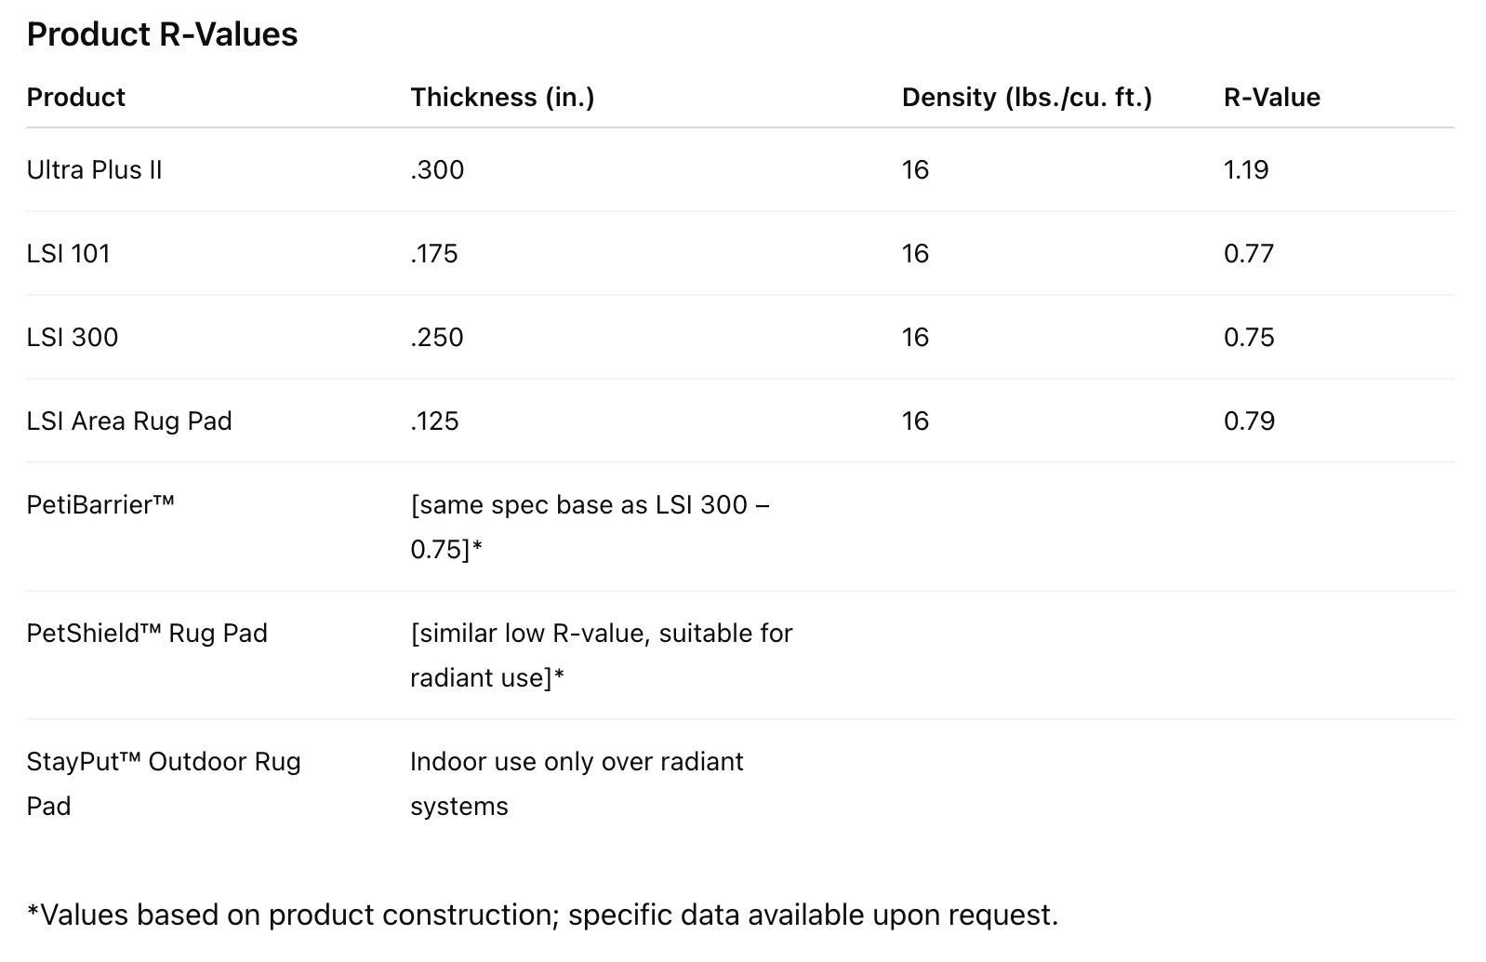Image resolution: width=1486 pixels, height=962 pixels.
Task: Click the .125 thickness value
Action: [x=434, y=421]
